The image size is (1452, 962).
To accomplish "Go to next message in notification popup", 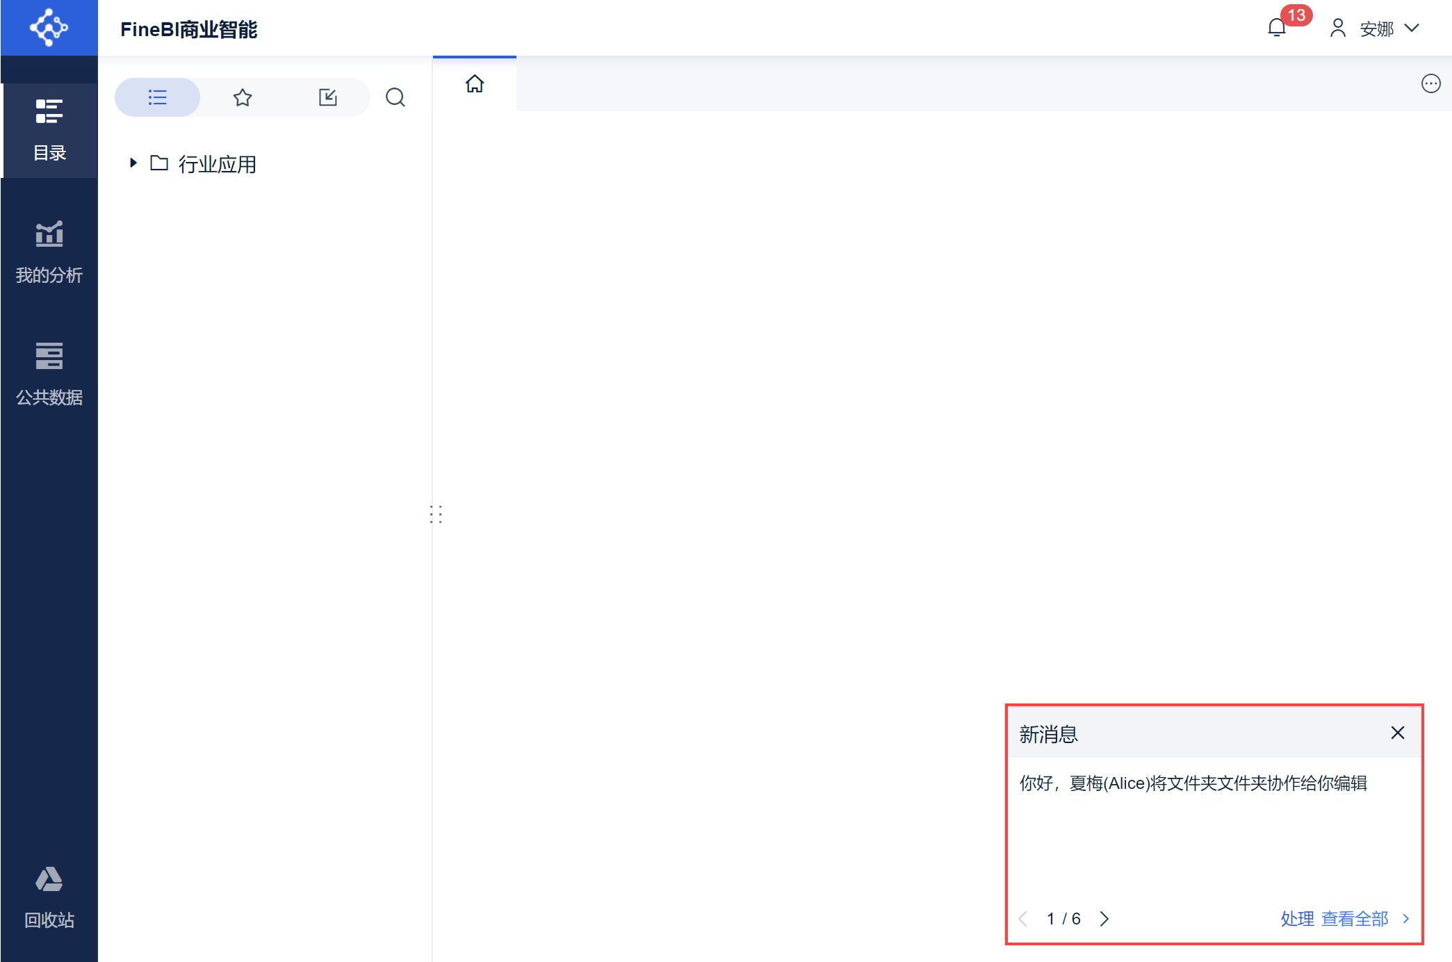I will 1104,919.
